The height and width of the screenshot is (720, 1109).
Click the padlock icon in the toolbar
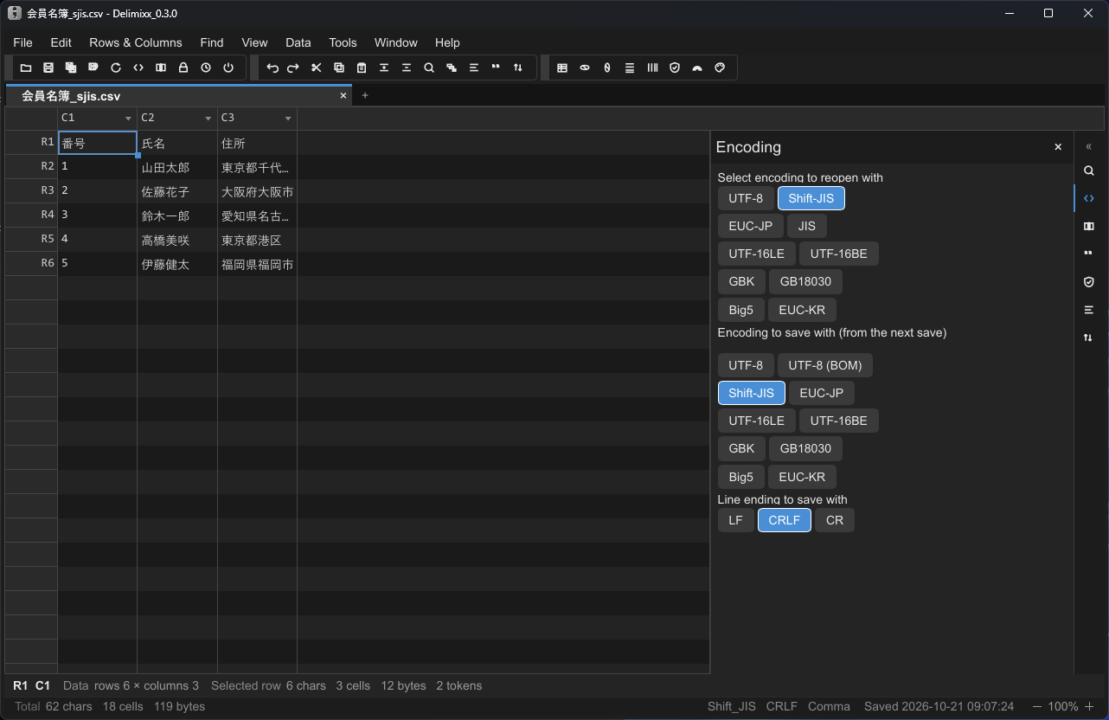183,67
